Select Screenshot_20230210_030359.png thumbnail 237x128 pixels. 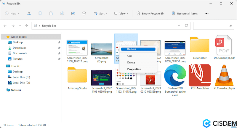(150, 79)
